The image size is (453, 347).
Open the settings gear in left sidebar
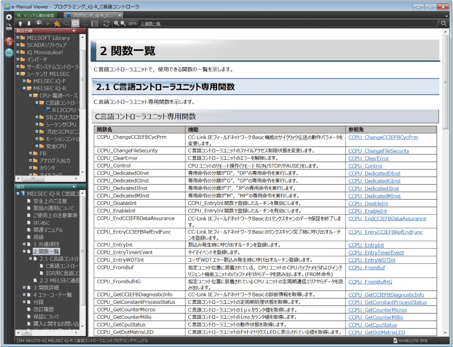point(9,17)
